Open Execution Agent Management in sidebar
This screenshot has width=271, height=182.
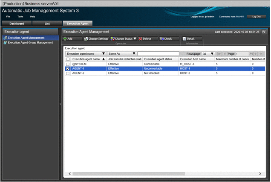[x=31, y=38]
